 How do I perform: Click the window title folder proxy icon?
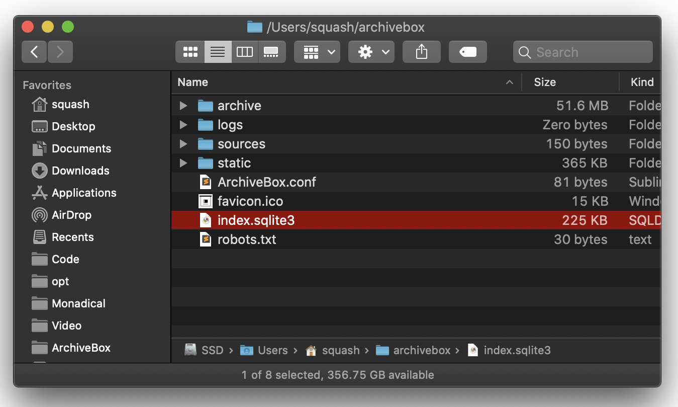click(x=255, y=27)
